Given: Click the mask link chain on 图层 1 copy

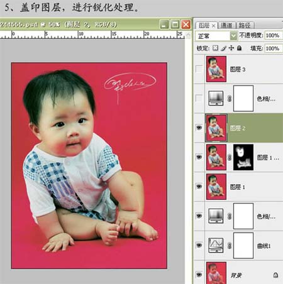Looking at the screenshot, I should coord(230,157).
